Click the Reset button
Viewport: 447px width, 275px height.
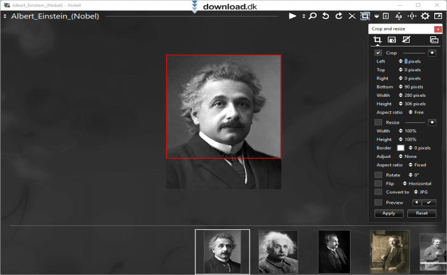pyautogui.click(x=421, y=213)
